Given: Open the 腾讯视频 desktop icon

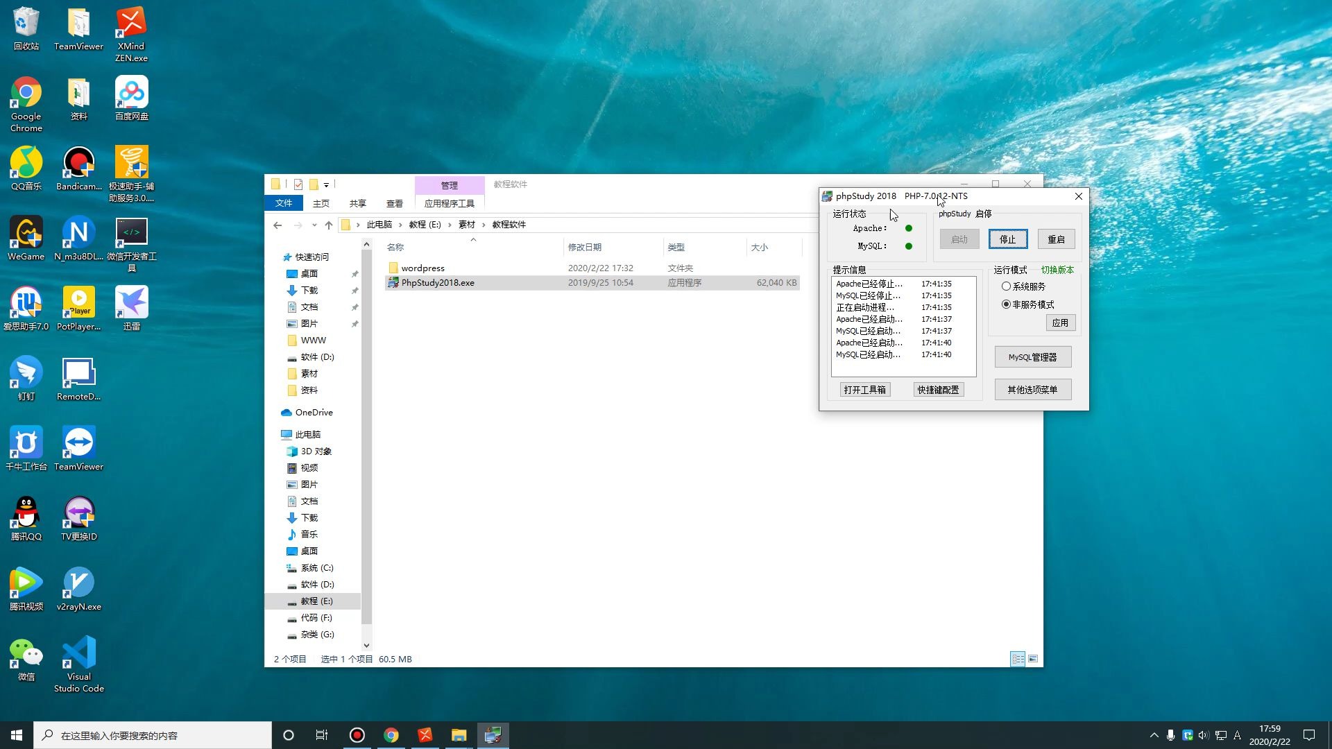Looking at the screenshot, I should [26, 589].
